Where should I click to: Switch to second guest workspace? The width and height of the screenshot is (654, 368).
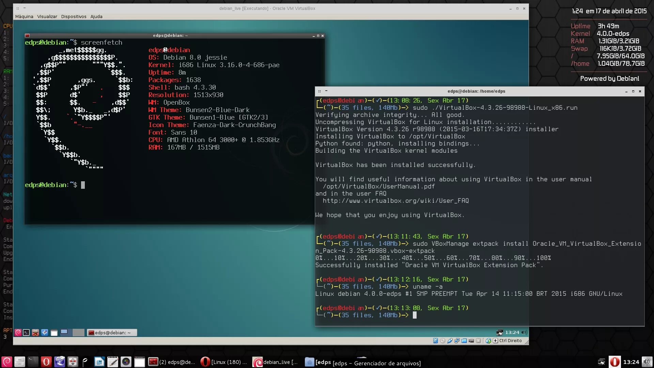tap(78, 332)
